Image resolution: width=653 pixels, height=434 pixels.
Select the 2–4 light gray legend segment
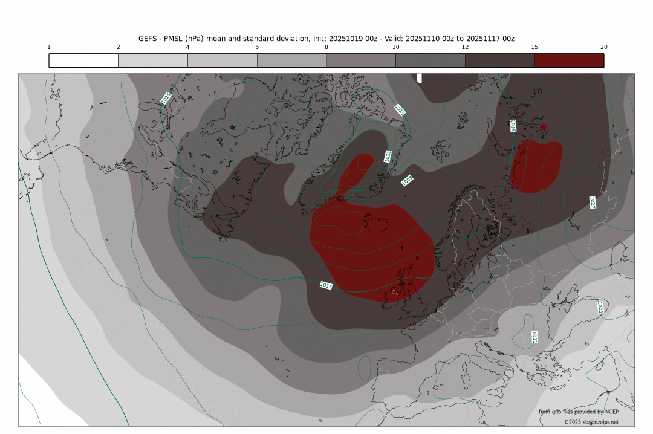click(x=152, y=60)
